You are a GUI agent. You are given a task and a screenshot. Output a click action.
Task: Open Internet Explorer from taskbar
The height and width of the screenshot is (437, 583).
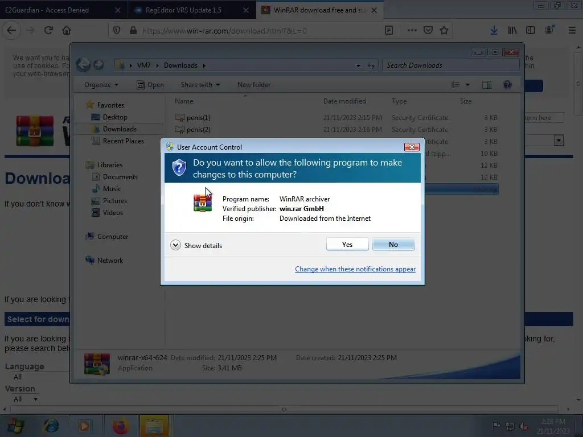click(x=51, y=426)
